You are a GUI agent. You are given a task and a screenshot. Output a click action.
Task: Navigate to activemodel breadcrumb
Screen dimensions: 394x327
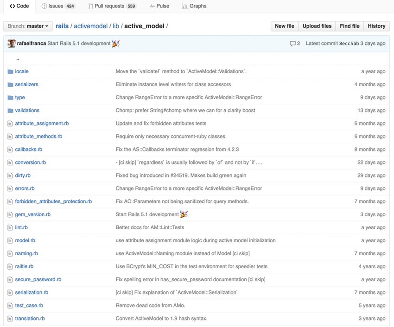90,26
